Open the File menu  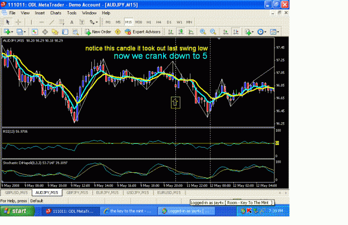tap(12, 13)
